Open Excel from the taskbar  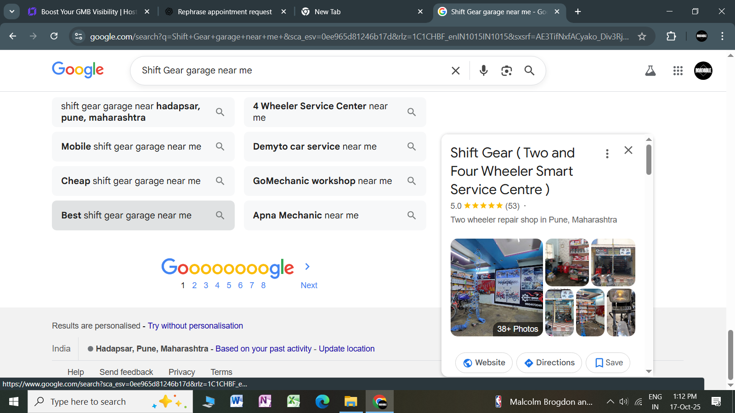coord(294,402)
